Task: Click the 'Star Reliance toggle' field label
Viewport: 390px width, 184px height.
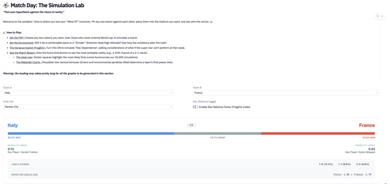Action: coord(205,102)
